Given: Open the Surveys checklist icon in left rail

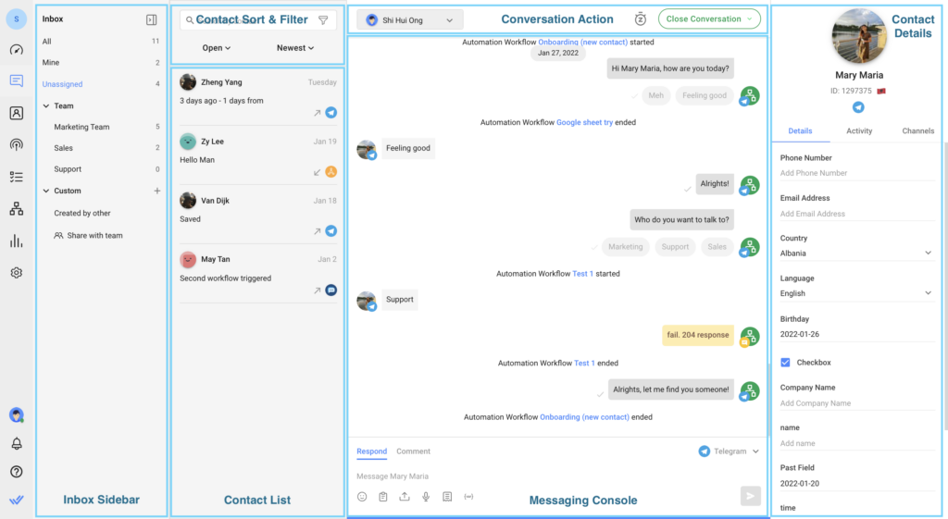Looking at the screenshot, I should pyautogui.click(x=17, y=177).
